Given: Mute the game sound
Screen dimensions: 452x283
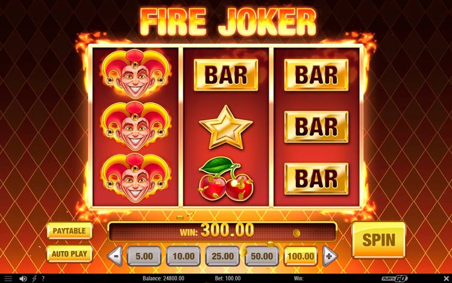Looking at the screenshot, I should [23, 278].
